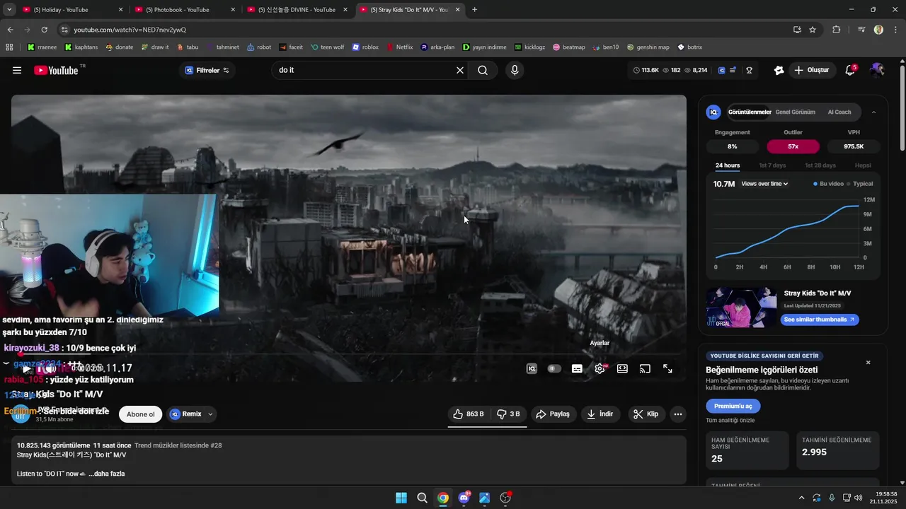
Task: Open Windows taskbar search
Action: point(422,498)
